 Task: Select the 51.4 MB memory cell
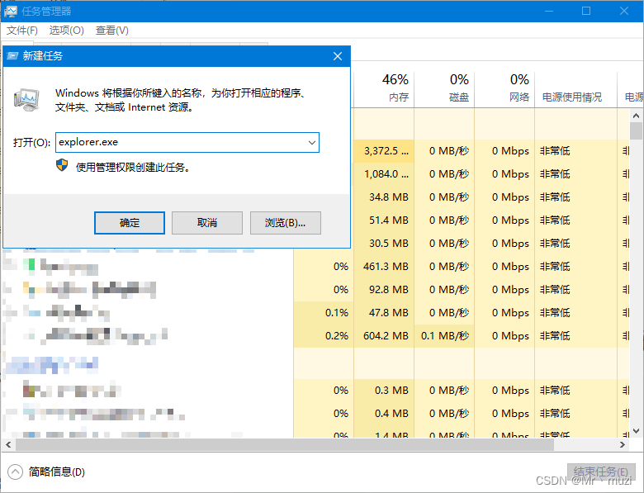[x=384, y=220]
